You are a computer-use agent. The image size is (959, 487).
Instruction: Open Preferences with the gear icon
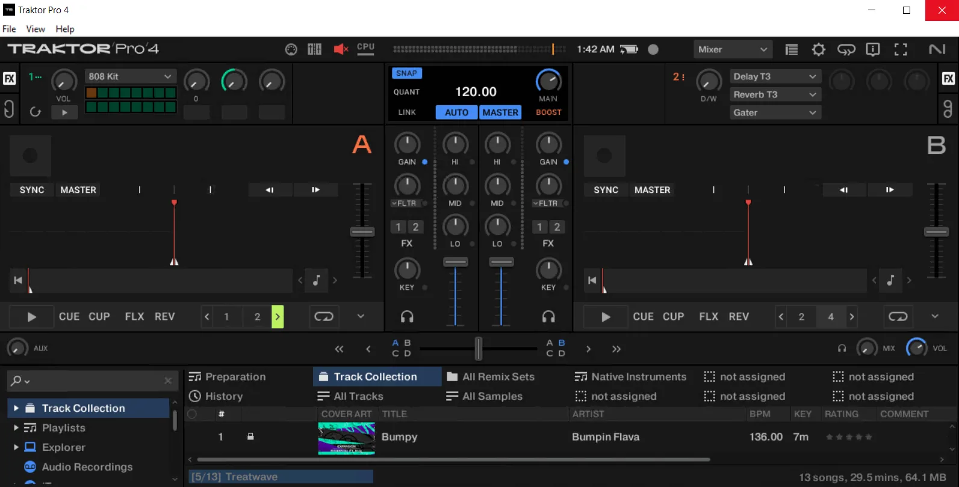pos(819,49)
